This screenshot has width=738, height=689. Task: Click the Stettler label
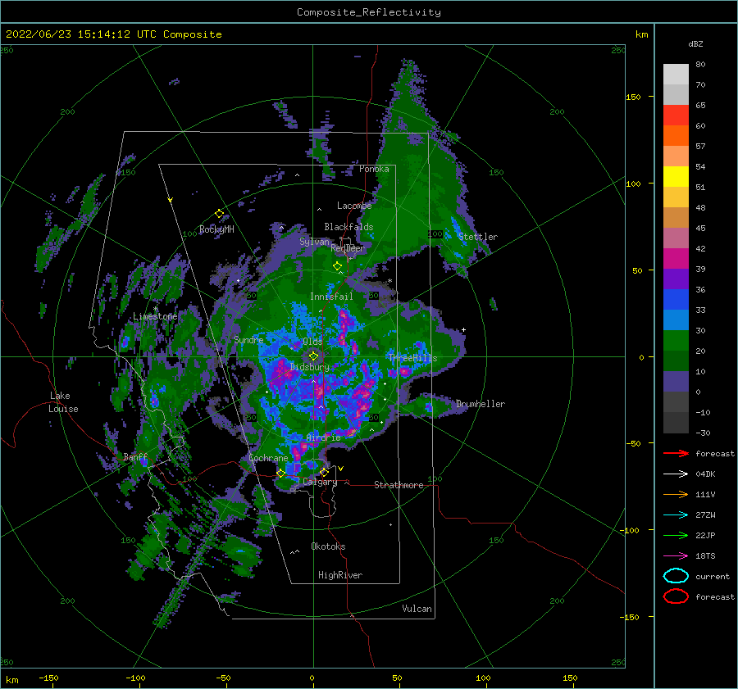click(x=478, y=237)
